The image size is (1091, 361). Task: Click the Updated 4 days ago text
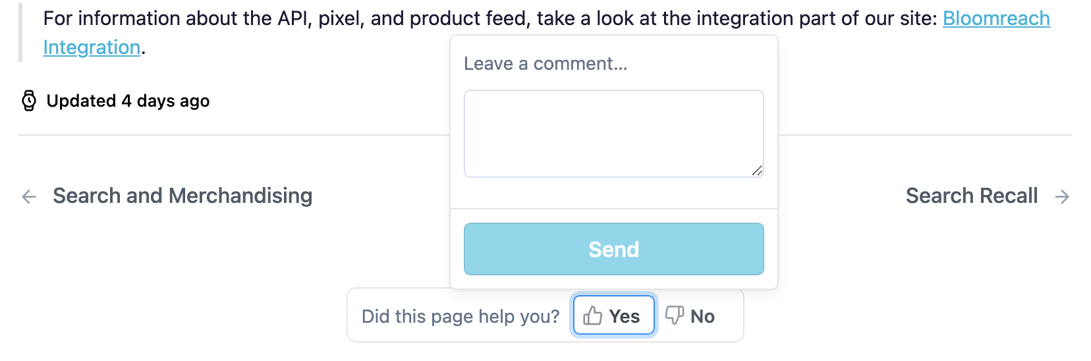(x=128, y=101)
